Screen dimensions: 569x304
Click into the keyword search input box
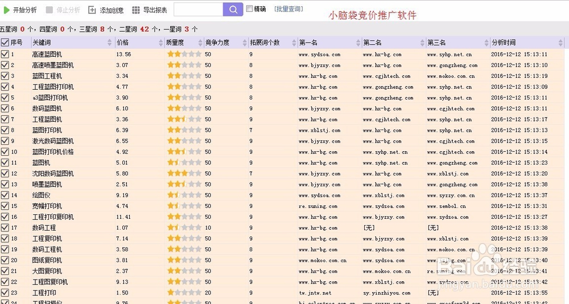(x=198, y=10)
